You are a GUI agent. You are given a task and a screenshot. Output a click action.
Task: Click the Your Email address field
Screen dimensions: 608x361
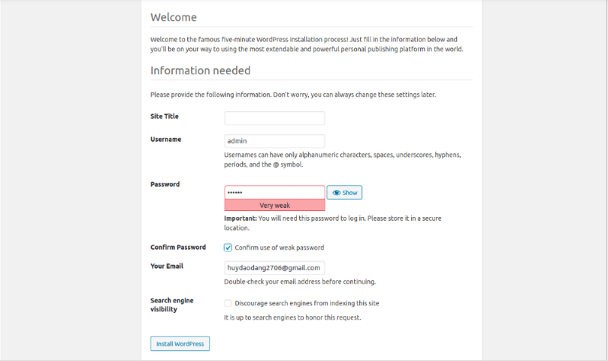[274, 267]
